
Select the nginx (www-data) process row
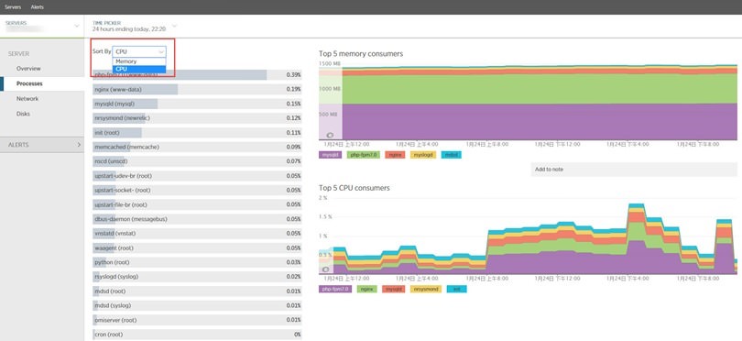[197, 90]
